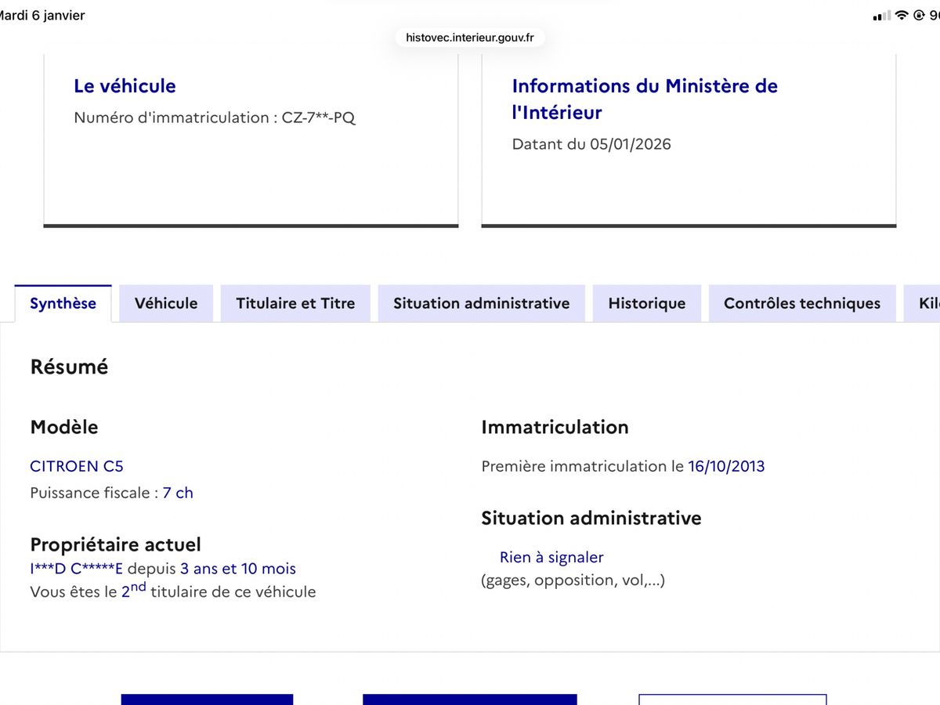Open the Contrôles techniques tab

[x=801, y=303]
